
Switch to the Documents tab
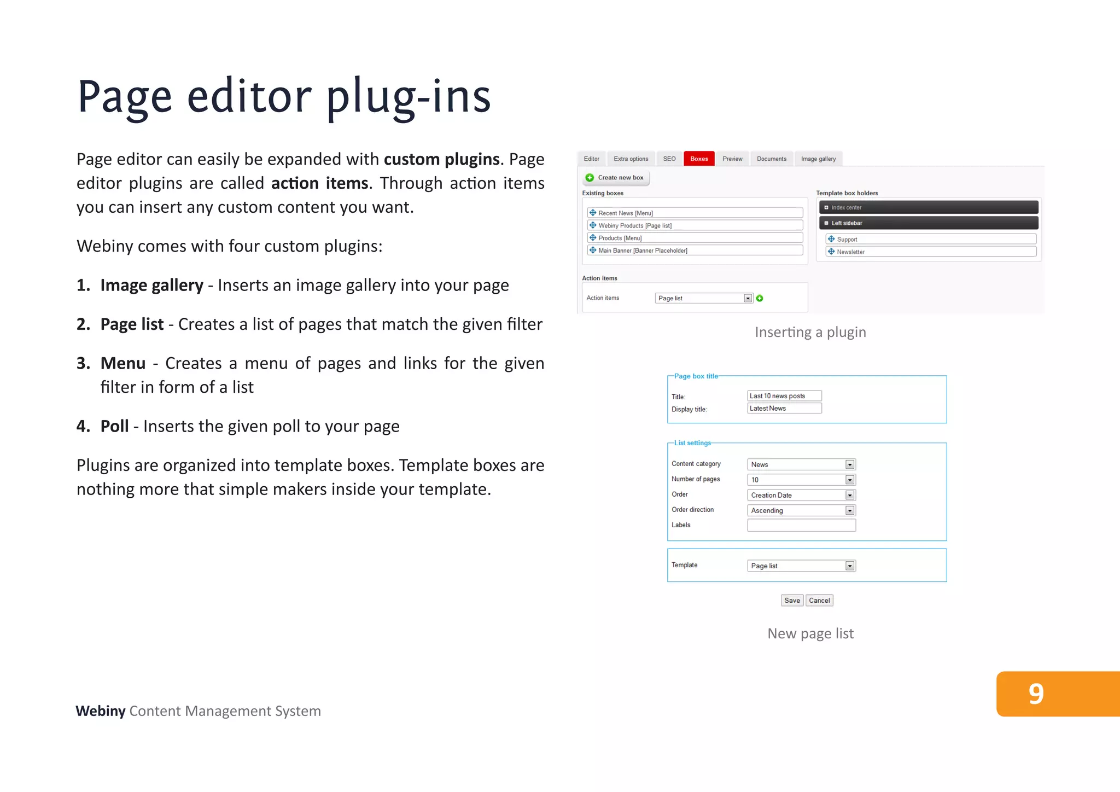click(x=772, y=159)
